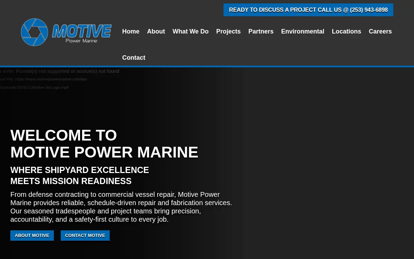Viewport: 414px width, 259px height.
Task: Go to the Projects page
Action: (228, 31)
